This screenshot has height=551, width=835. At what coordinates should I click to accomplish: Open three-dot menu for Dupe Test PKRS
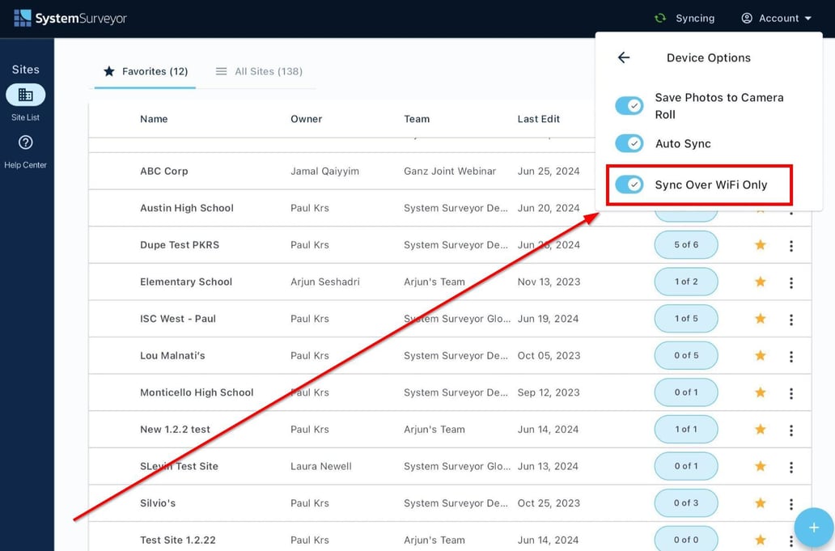(x=790, y=245)
